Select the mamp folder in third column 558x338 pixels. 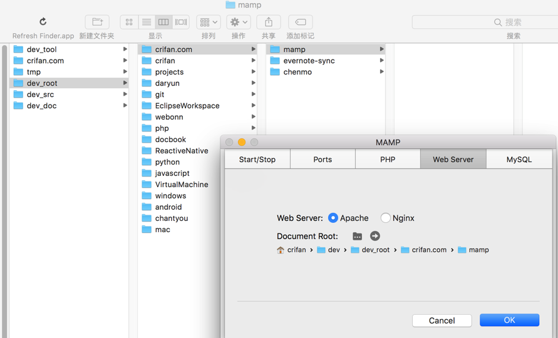(x=326, y=49)
